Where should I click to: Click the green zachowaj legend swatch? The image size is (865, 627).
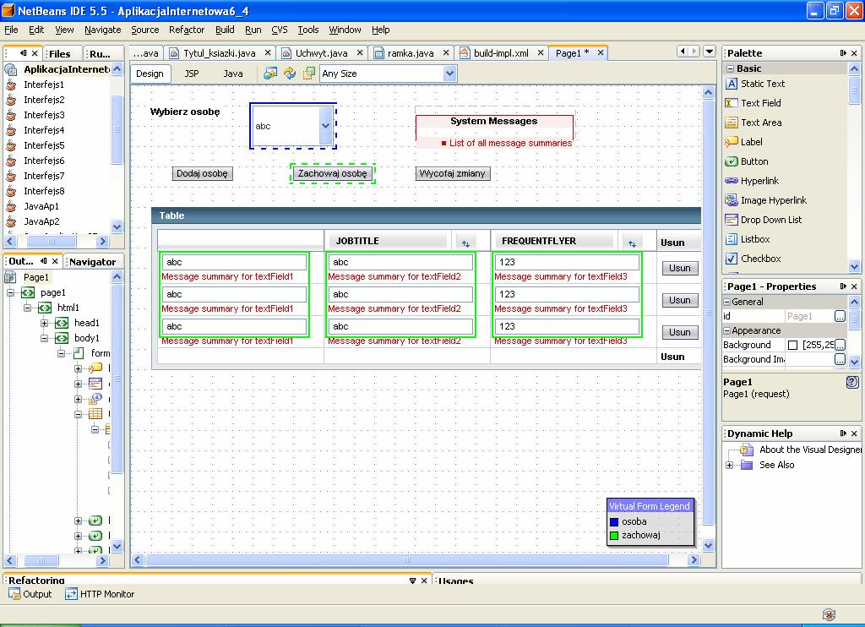614,536
